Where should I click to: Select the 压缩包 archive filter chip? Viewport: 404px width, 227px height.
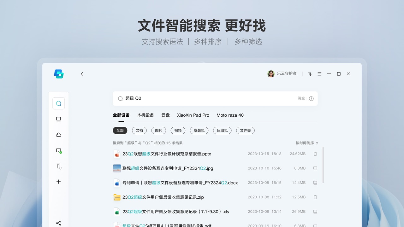click(x=222, y=130)
